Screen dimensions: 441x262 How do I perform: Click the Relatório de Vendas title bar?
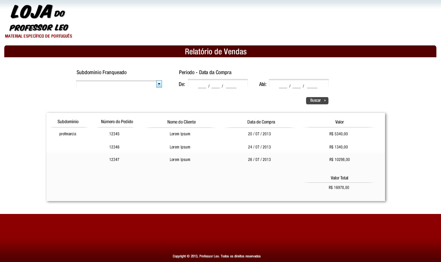(x=216, y=52)
